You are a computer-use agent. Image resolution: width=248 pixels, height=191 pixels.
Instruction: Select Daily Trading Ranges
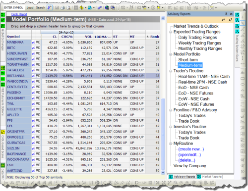tap(197, 38)
